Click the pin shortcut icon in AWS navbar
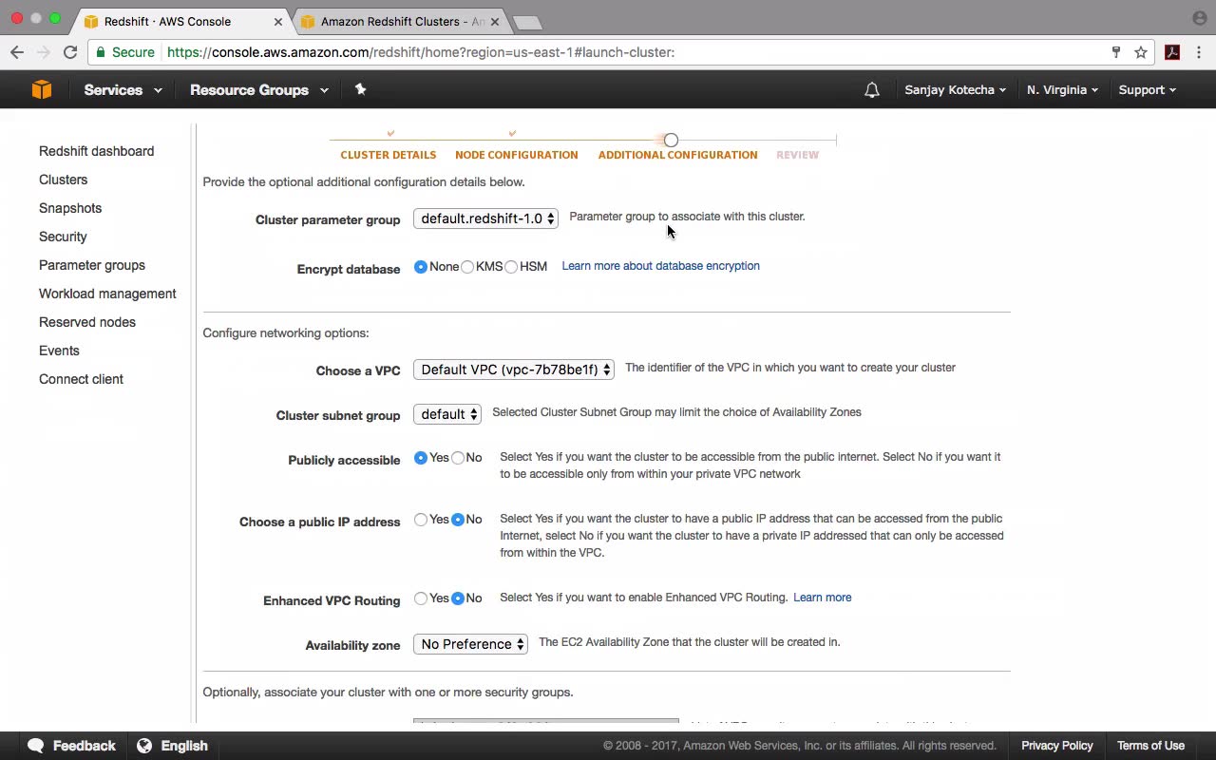The height and width of the screenshot is (760, 1216). point(360,89)
